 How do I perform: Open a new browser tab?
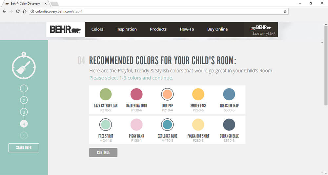pyautogui.click(x=54, y=4)
